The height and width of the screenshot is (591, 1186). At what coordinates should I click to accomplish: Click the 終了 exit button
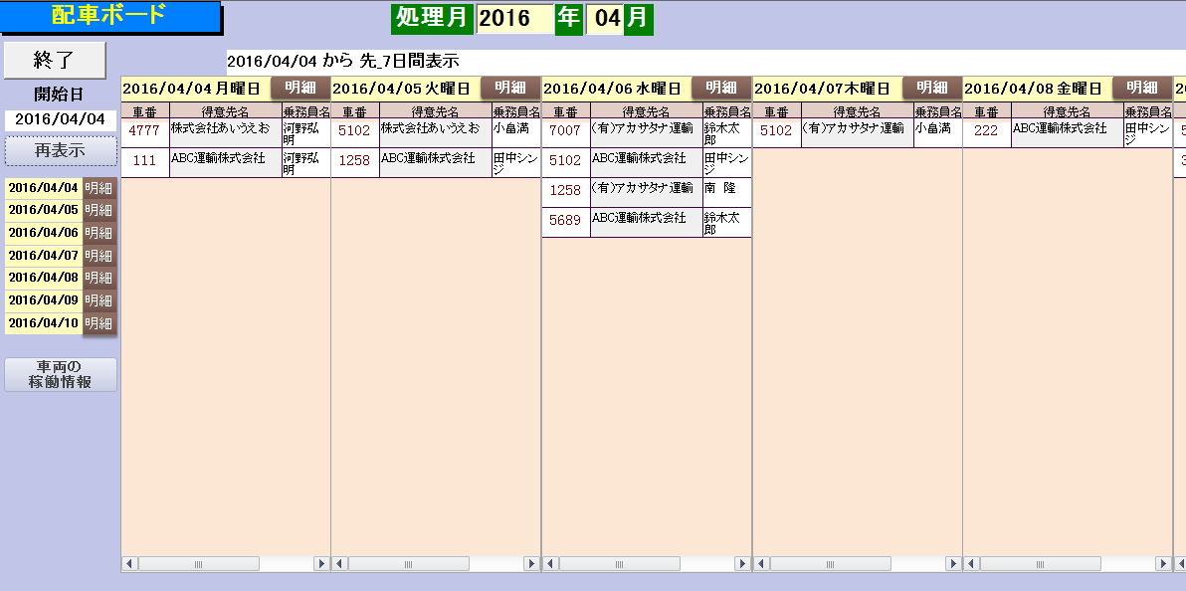(55, 61)
